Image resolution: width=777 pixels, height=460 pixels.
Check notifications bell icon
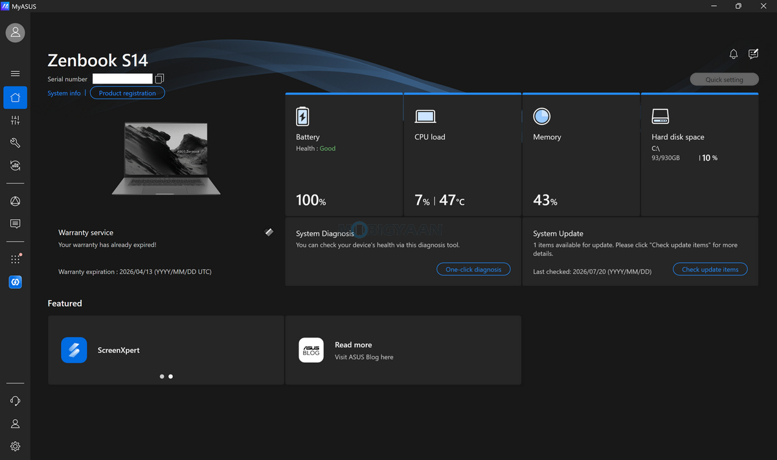734,54
